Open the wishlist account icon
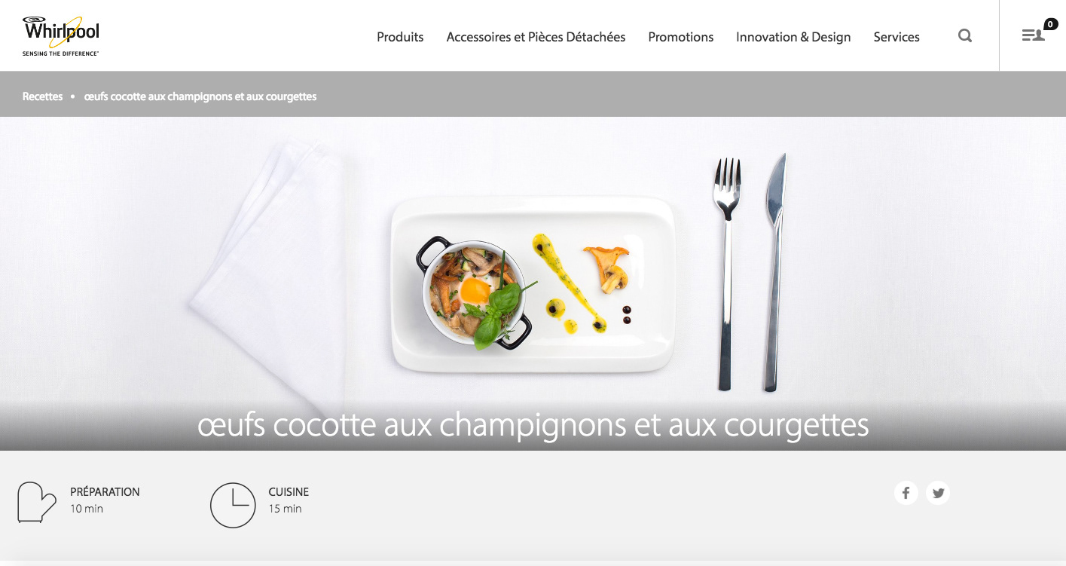This screenshot has width=1066, height=566. (x=1033, y=35)
